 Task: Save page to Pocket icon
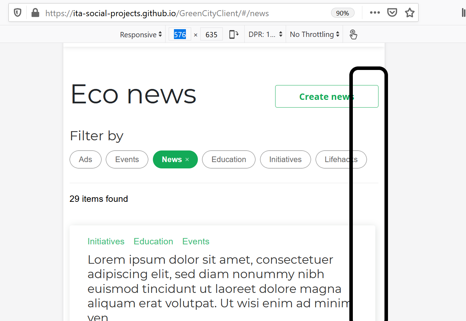point(392,13)
